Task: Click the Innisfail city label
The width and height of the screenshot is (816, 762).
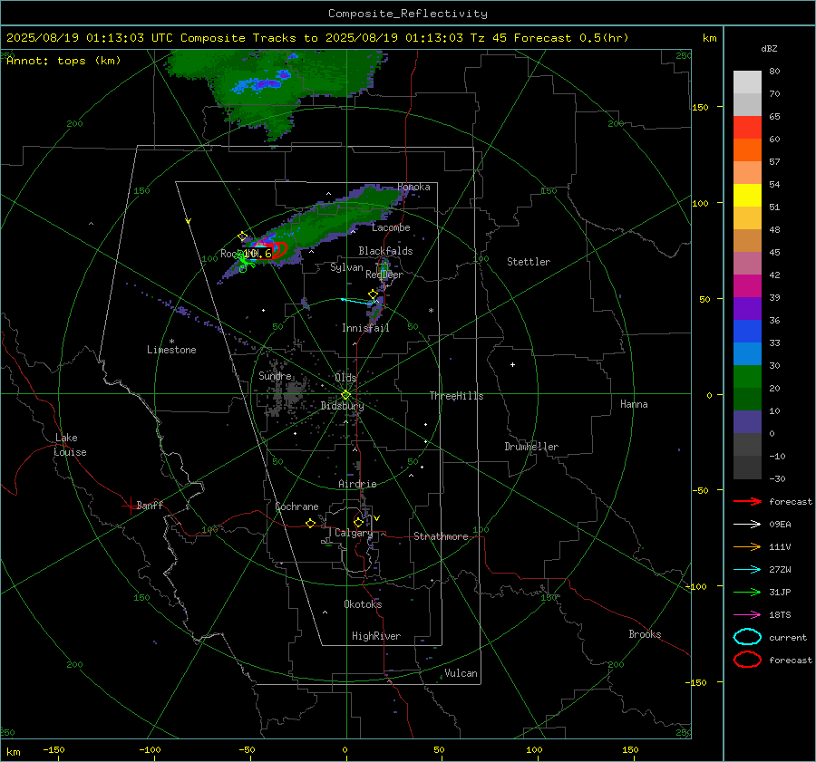Action: 365,328
